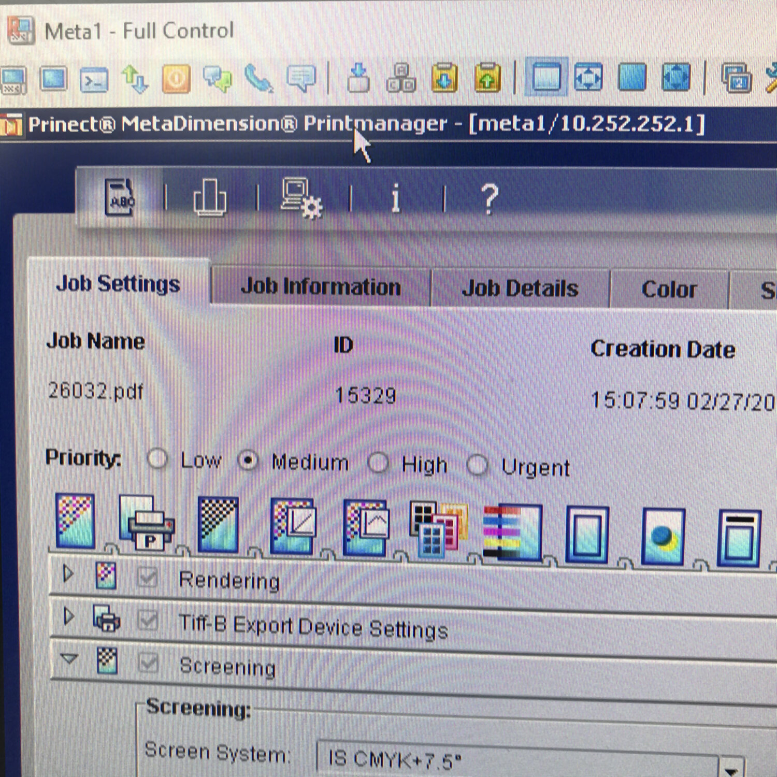Select the fit-to-window view icon
Screen dimensions: 777x777
pos(588,78)
